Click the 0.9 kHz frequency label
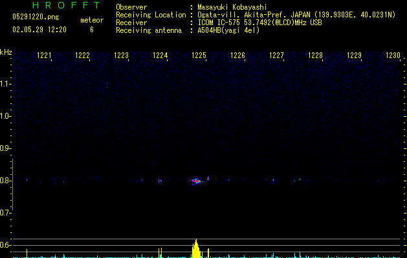407x258 pixels. tap(5, 148)
